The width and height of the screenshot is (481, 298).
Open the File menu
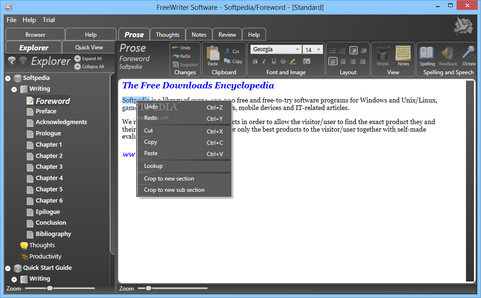(x=11, y=20)
